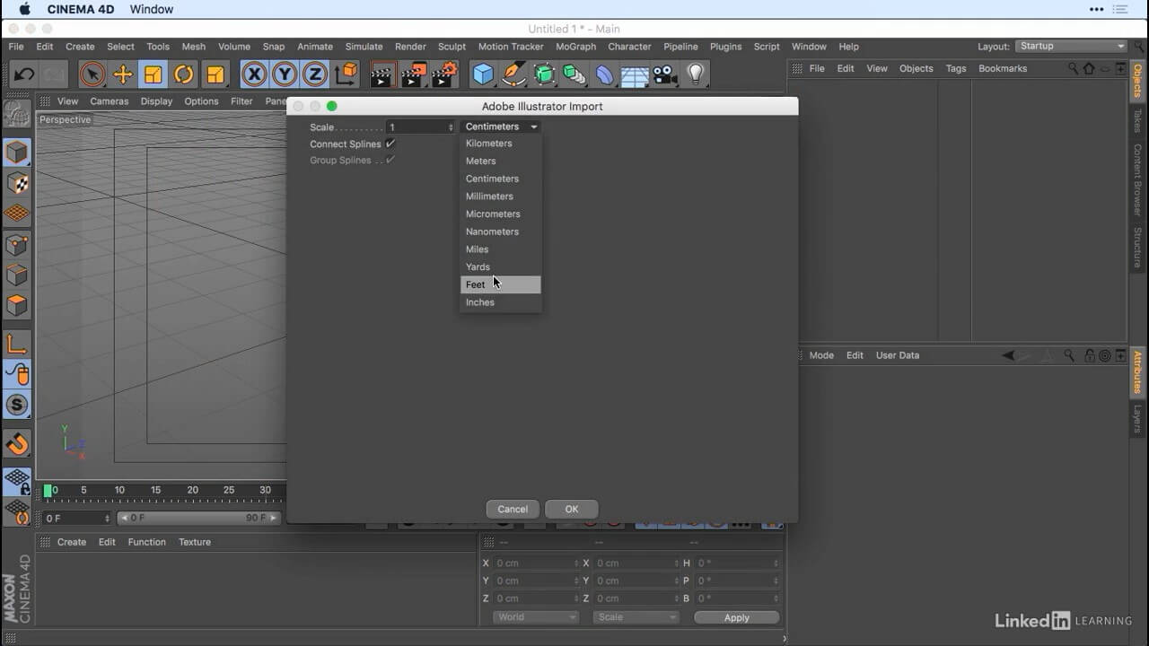Switch to the Content Browser side tab
Screen dimensions: 1149x646
pos(1137,179)
